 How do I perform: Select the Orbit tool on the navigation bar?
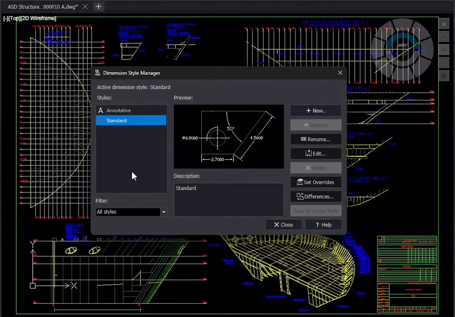[444, 62]
